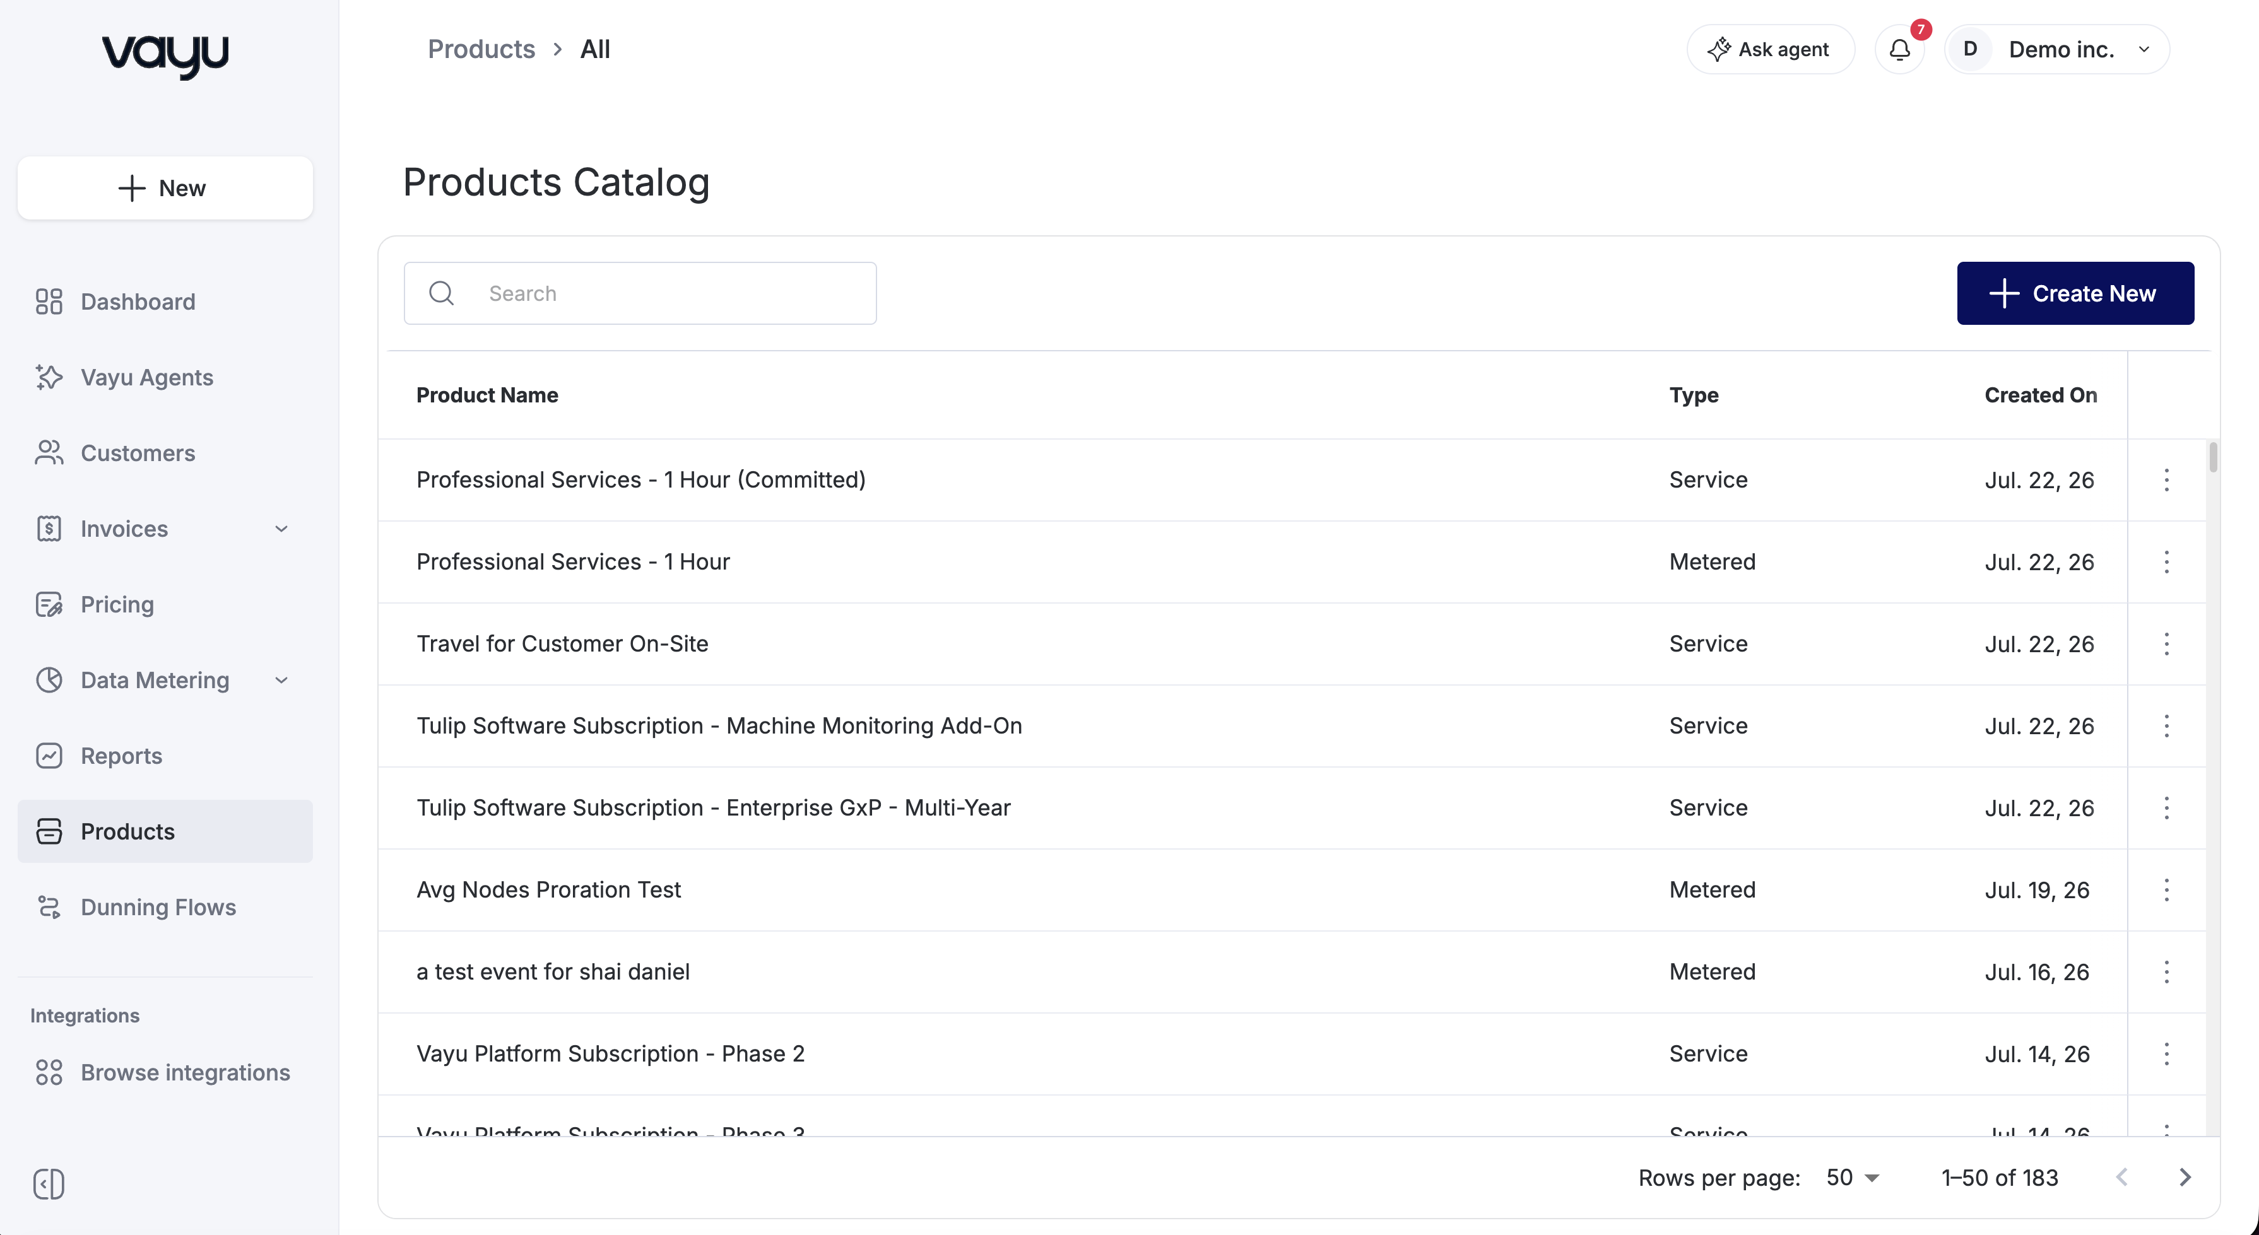Open row menu for Machine Monitoring Add-On
Screen dimensions: 2259x1235
pos(2167,726)
